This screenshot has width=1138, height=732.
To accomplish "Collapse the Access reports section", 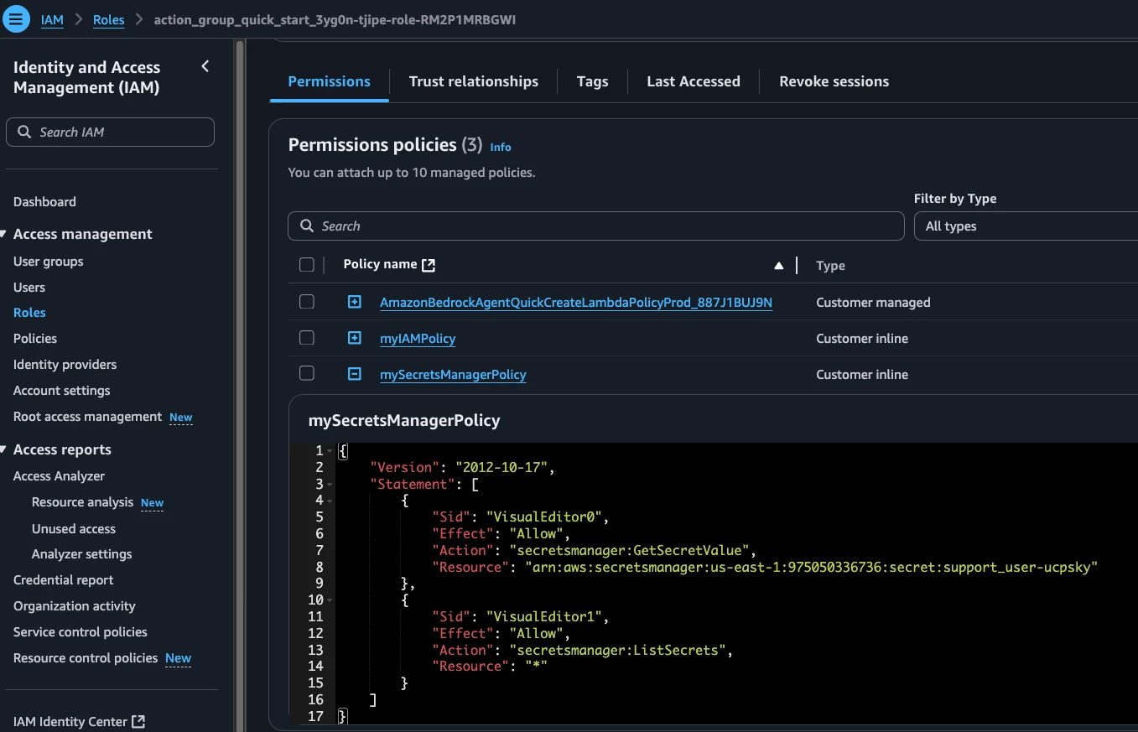I will pos(4,449).
